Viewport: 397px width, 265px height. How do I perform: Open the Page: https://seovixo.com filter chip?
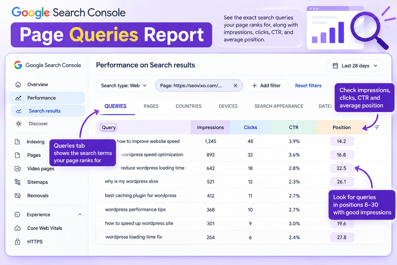pyautogui.click(x=199, y=86)
